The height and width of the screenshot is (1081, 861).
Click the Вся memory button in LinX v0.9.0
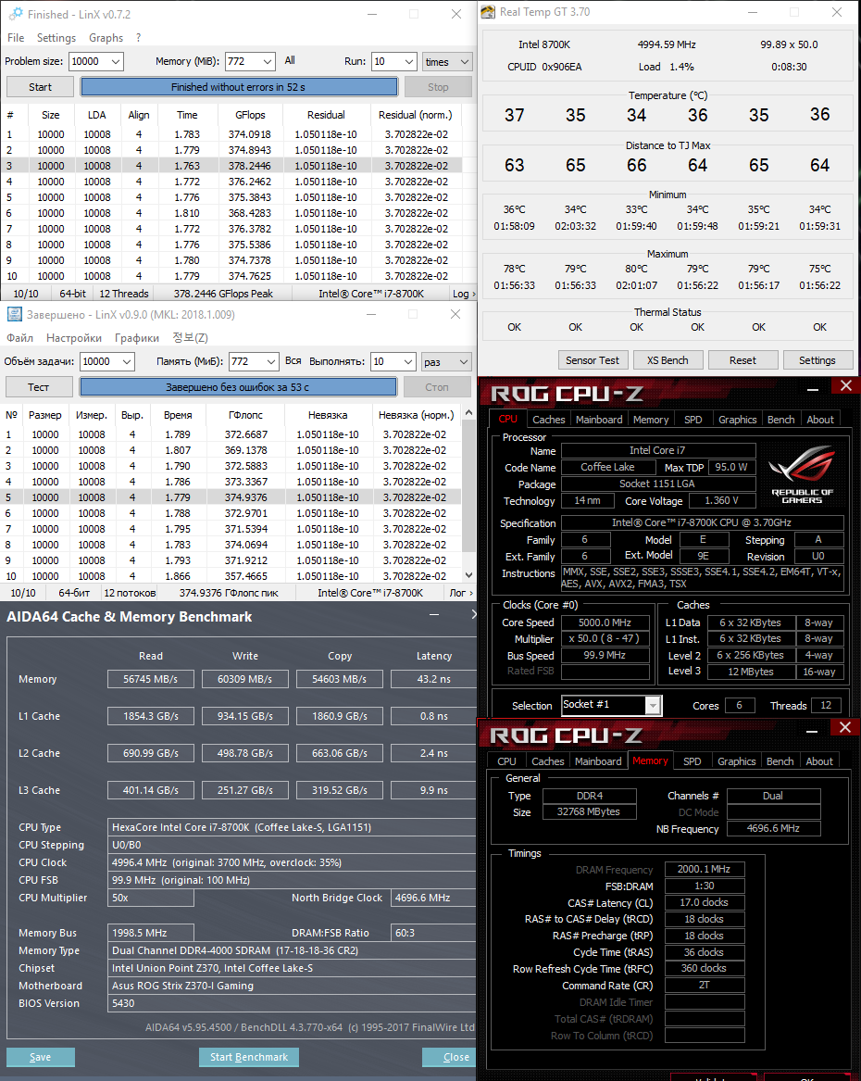(x=293, y=360)
